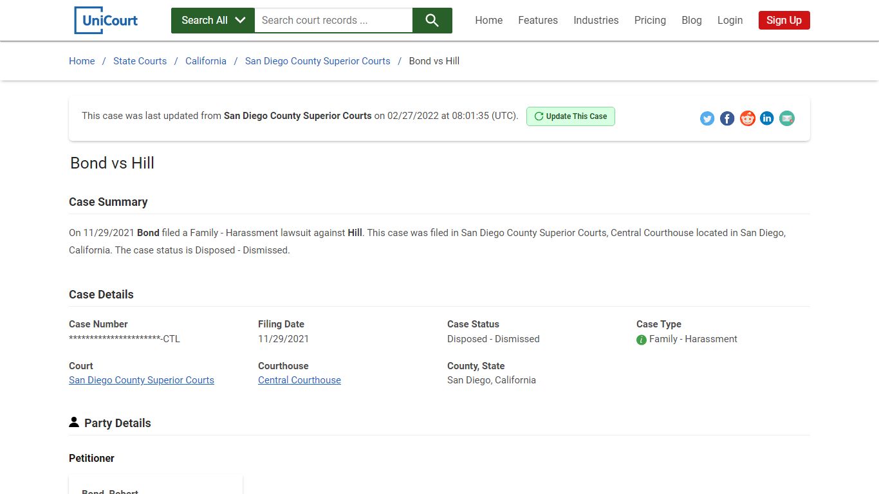Click the Case Number label
This screenshot has width=879, height=494.
point(98,324)
